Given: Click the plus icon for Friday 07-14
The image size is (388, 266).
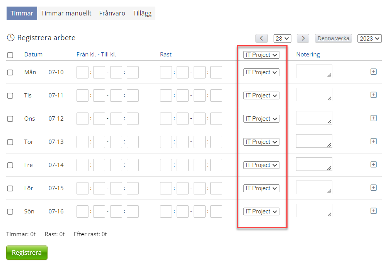Looking at the screenshot, I should tap(373, 164).
